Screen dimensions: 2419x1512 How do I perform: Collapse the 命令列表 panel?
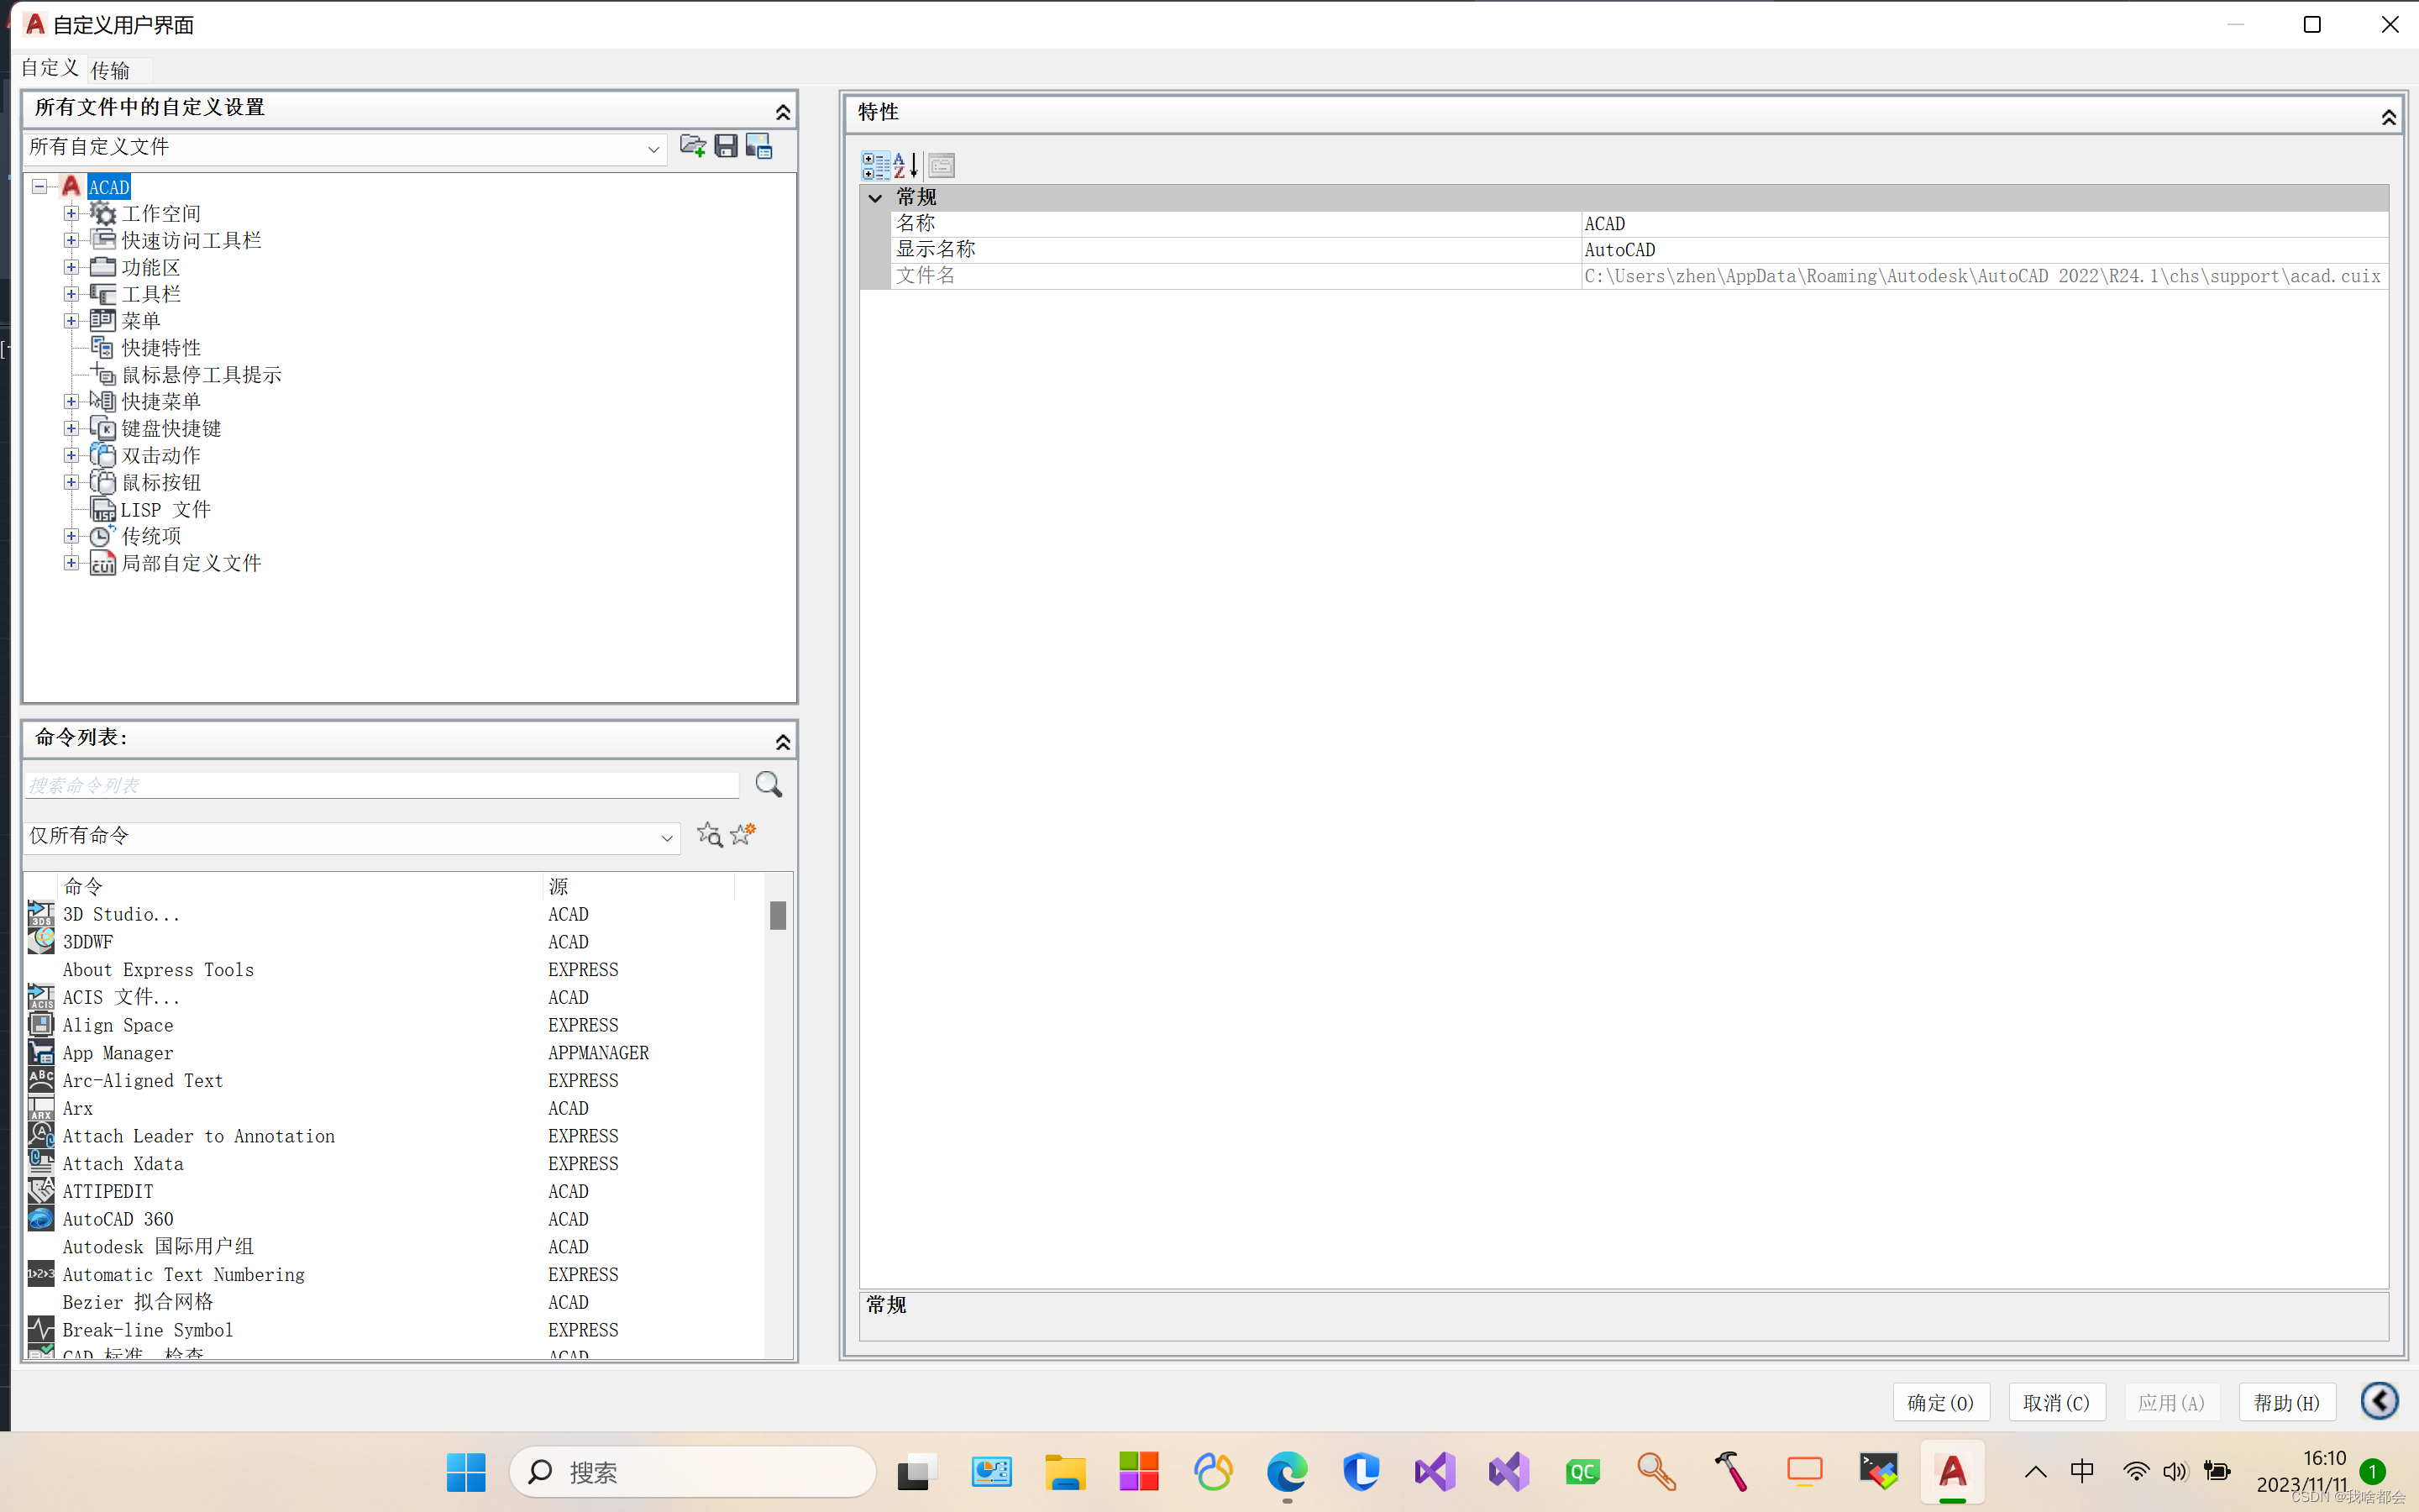click(783, 741)
